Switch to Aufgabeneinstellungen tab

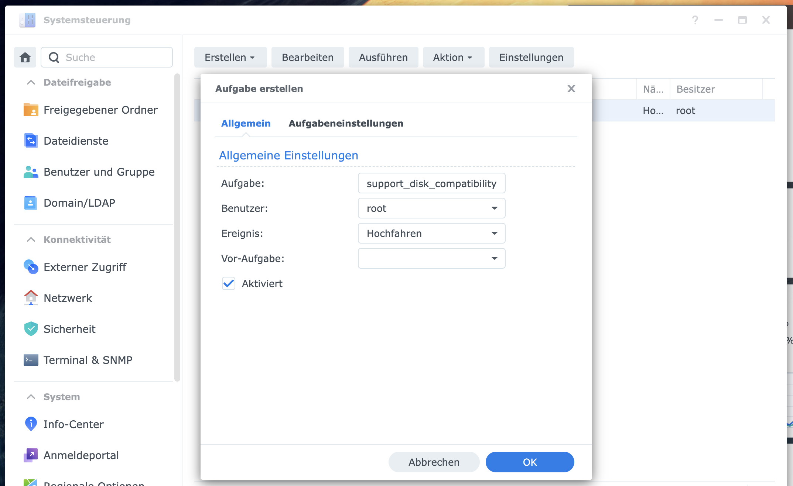(x=346, y=123)
